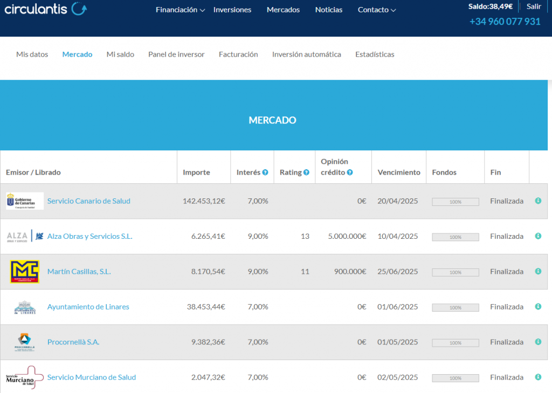The height and width of the screenshot is (393, 552).
Task: Open info icon for Servicio Canario de Salud
Action: coord(538,201)
